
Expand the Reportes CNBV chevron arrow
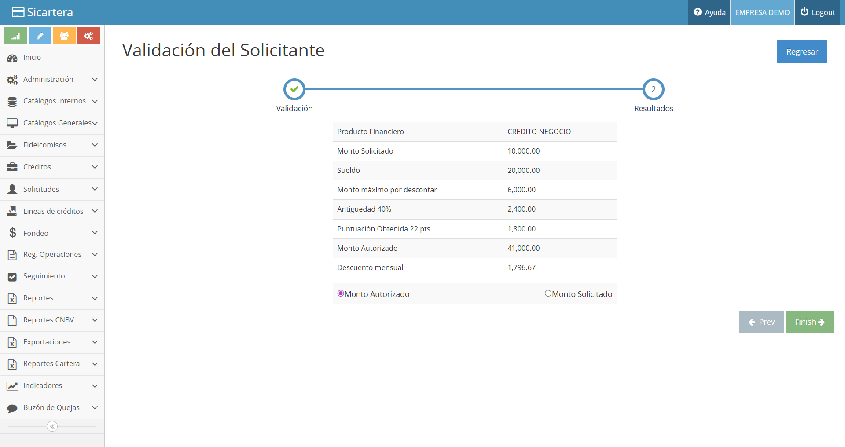(x=95, y=320)
